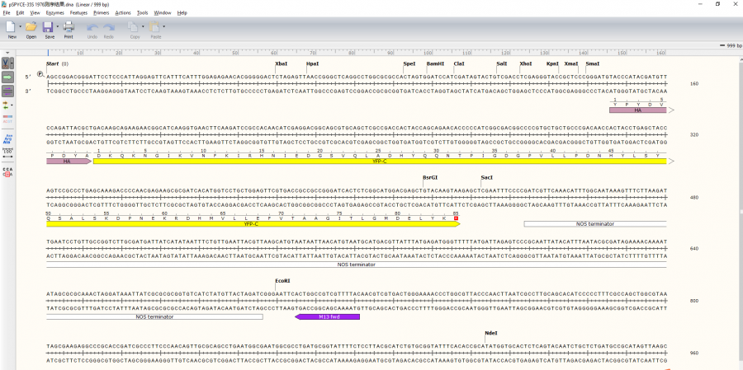Select the HpaI restriction site label

click(312, 63)
